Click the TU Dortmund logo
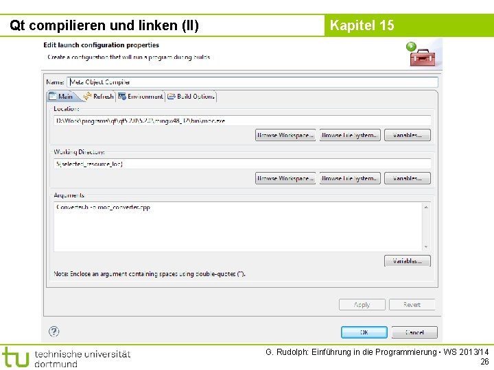Viewport: 494px width, 370px height. click(x=66, y=358)
